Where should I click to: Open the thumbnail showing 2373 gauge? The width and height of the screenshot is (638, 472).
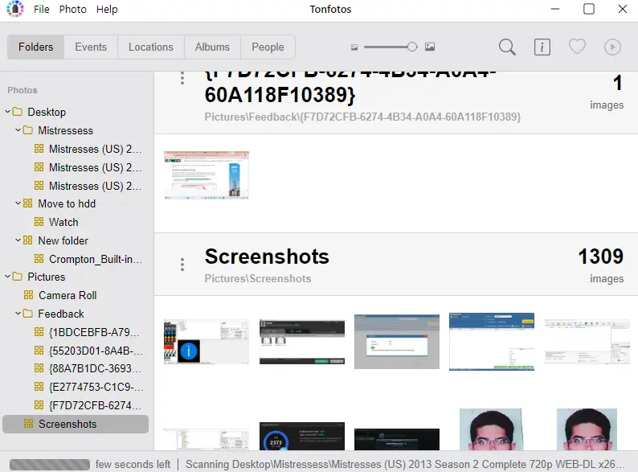coord(302,436)
